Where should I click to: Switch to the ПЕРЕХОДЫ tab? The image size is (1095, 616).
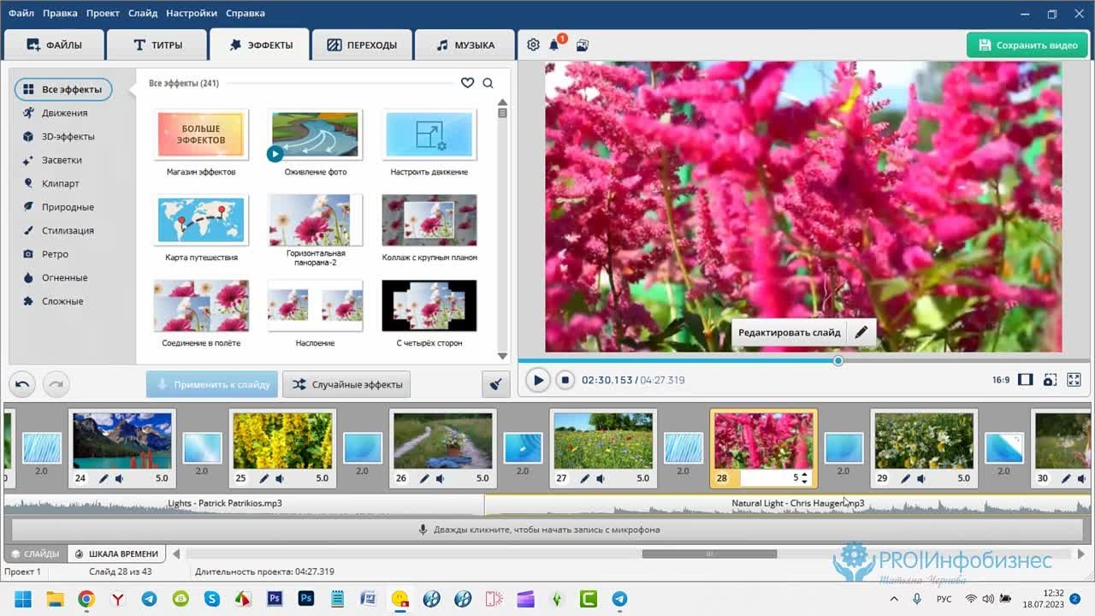(362, 45)
